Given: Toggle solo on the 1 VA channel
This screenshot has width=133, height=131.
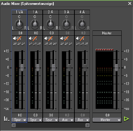Looking at the screenshot, I should [x=19, y=38].
